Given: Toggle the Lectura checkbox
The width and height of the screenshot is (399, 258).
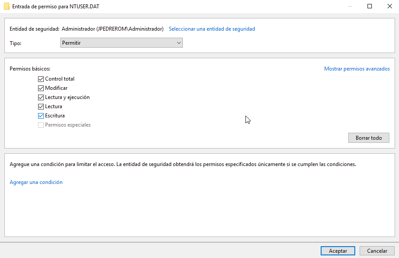Looking at the screenshot, I should (x=41, y=107).
